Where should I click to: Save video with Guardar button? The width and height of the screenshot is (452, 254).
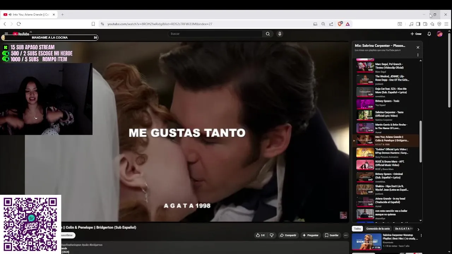332,235
